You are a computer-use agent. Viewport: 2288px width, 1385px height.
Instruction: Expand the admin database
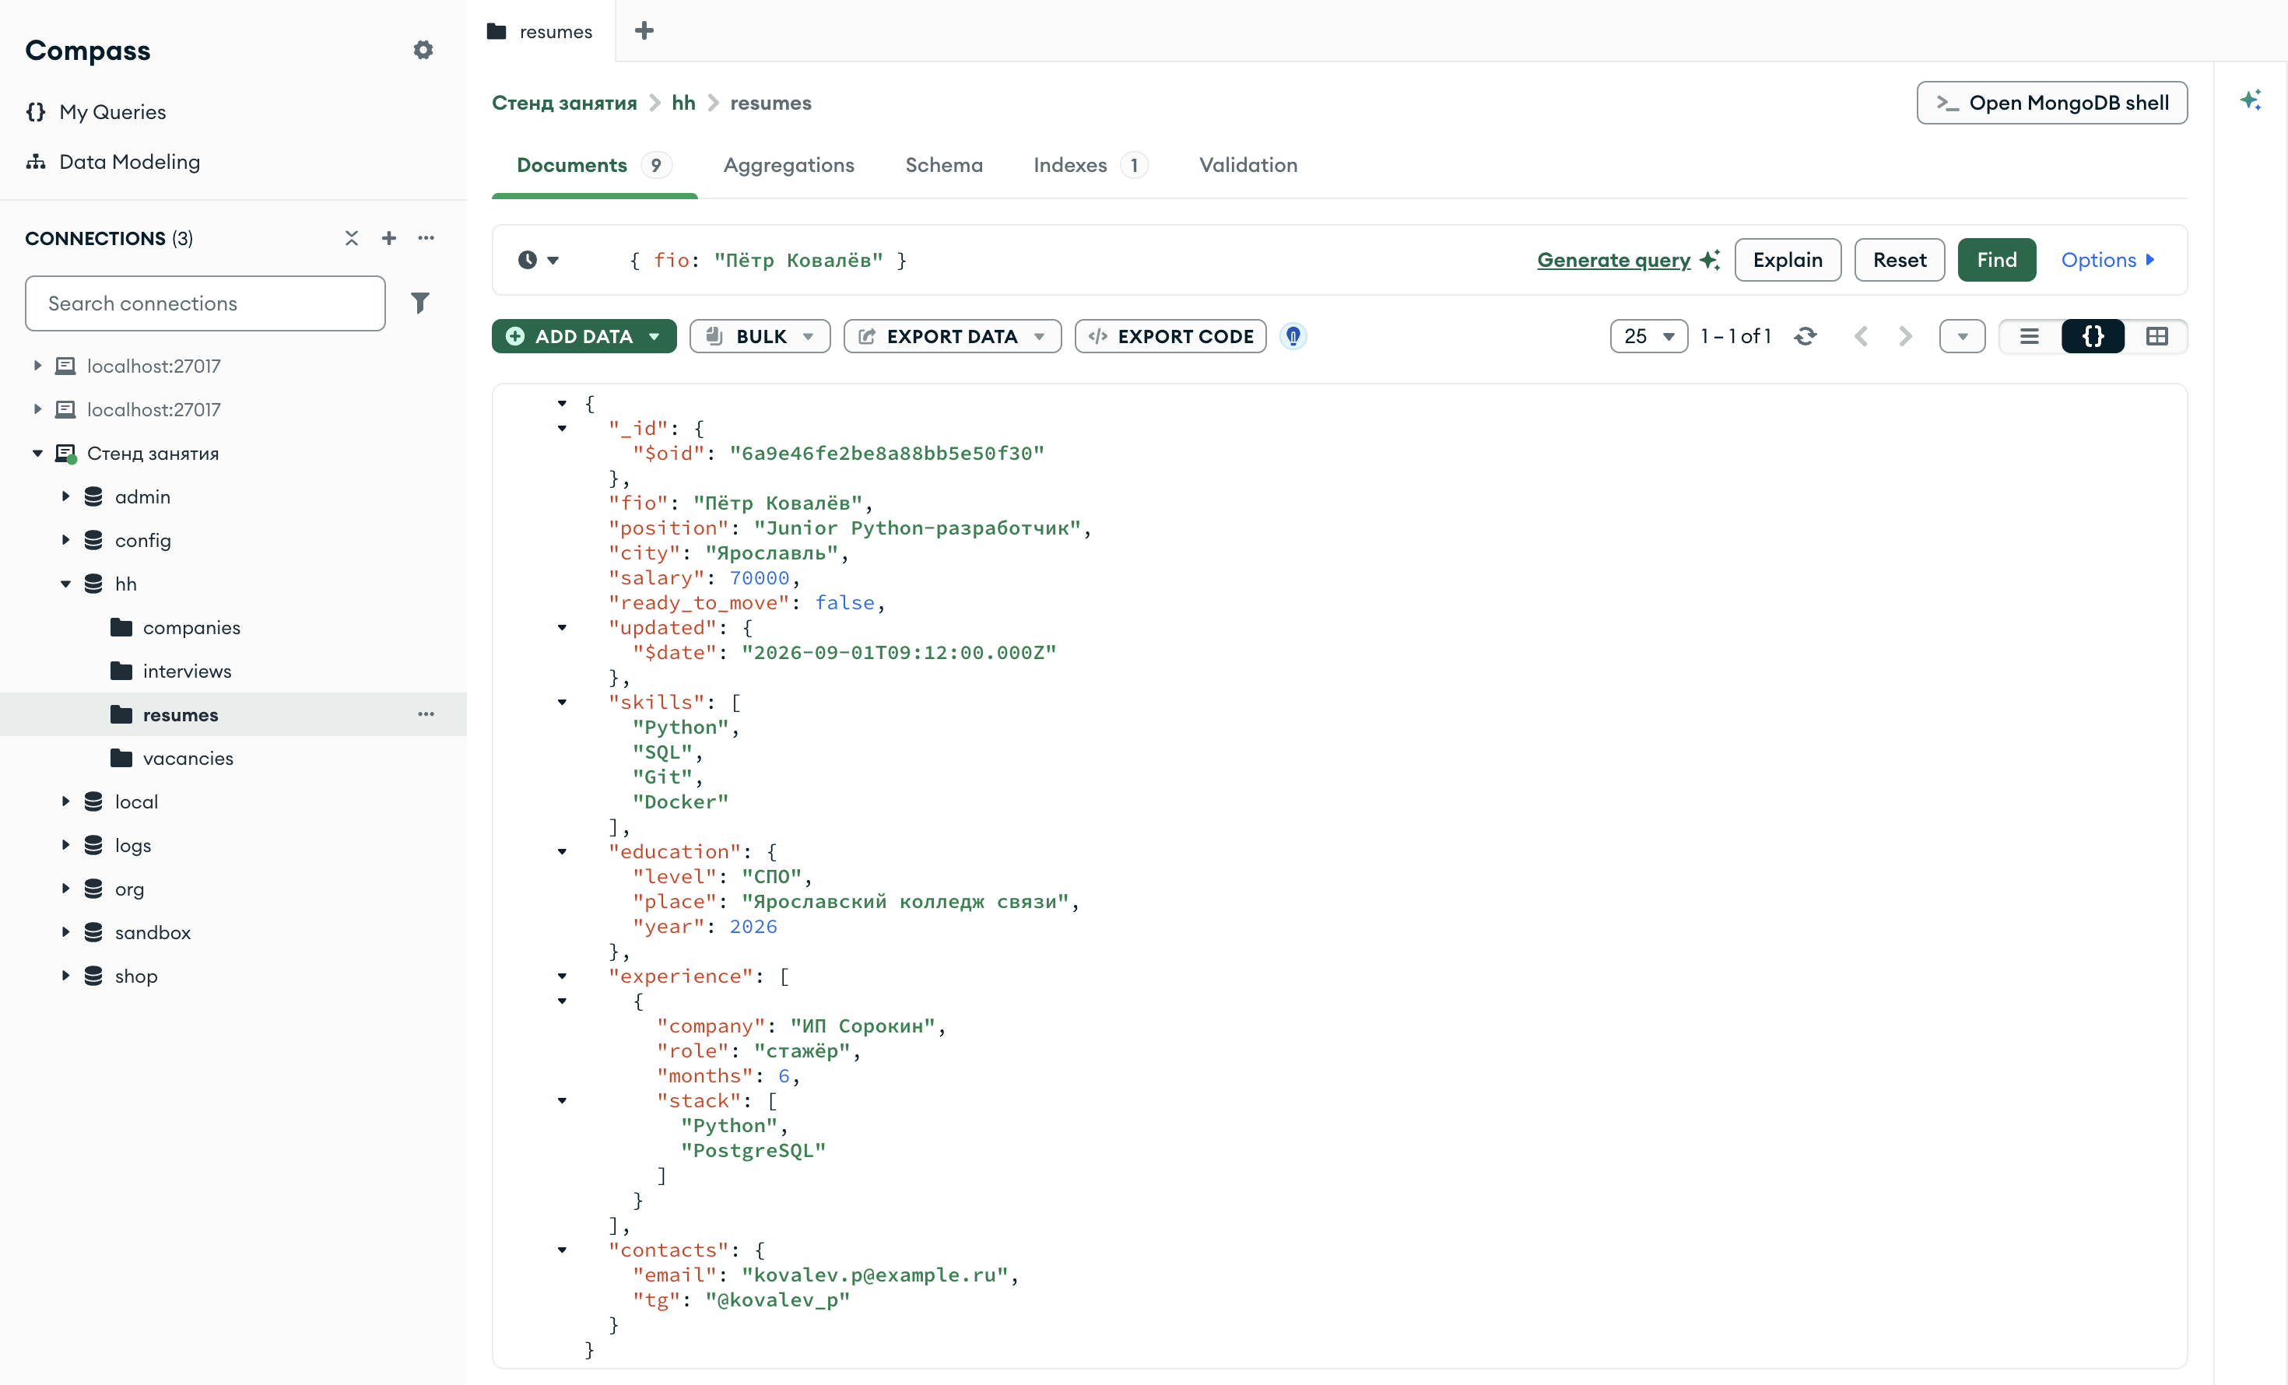[65, 496]
